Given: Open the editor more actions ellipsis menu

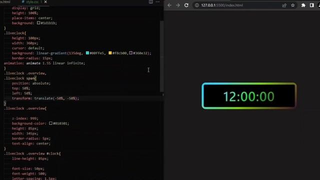Looking at the screenshot, I should point(157,2).
